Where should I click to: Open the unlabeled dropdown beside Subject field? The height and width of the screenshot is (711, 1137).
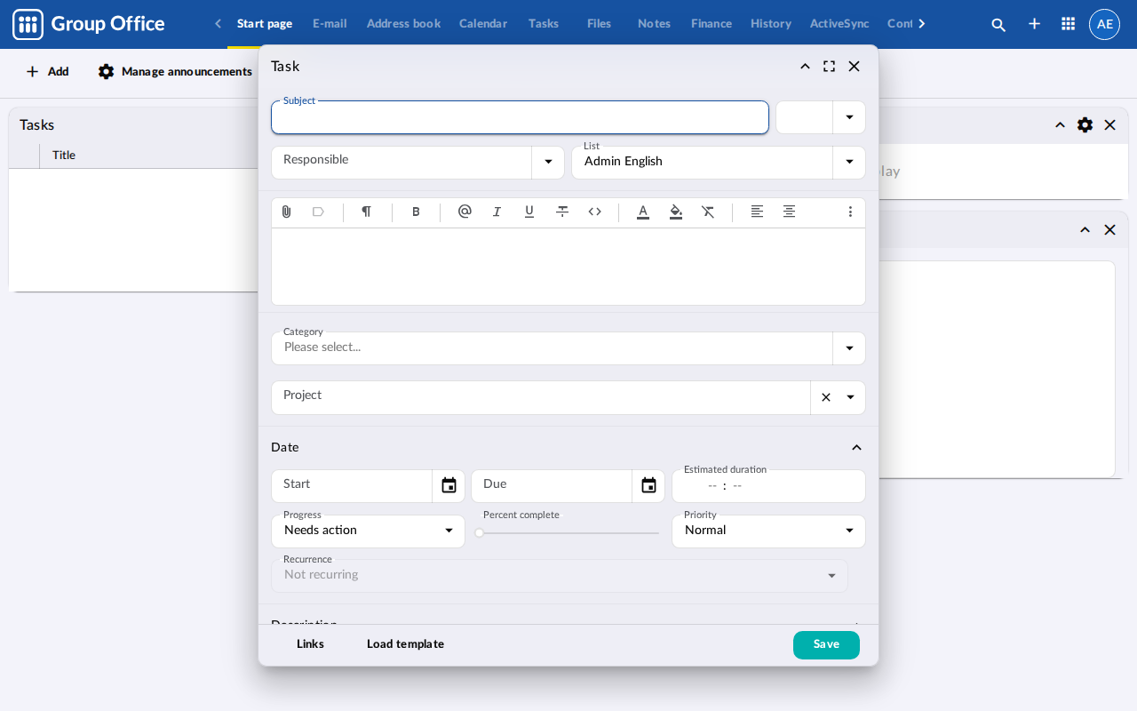[849, 117]
